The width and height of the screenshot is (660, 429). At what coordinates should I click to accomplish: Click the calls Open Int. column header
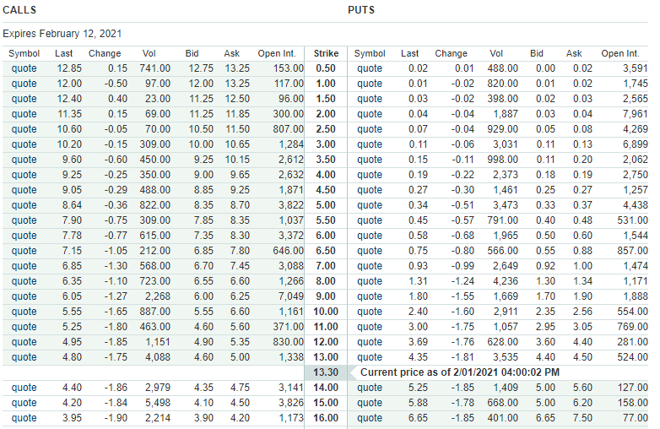(277, 53)
